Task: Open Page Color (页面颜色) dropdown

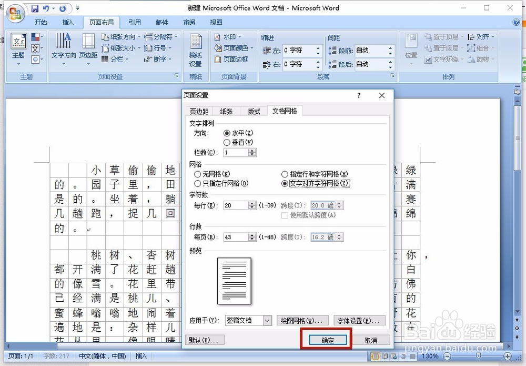Action: pyautogui.click(x=234, y=48)
